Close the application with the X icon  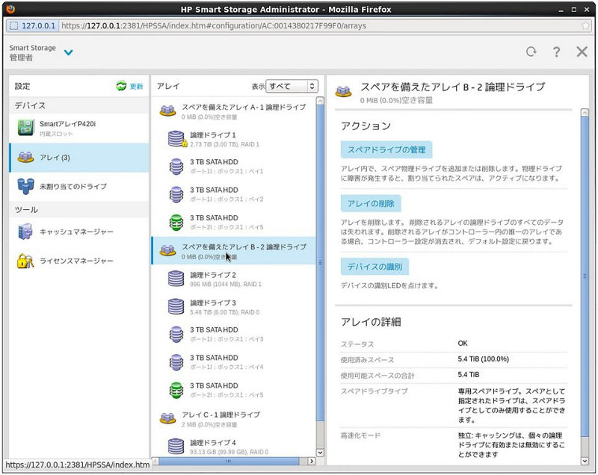point(582,52)
